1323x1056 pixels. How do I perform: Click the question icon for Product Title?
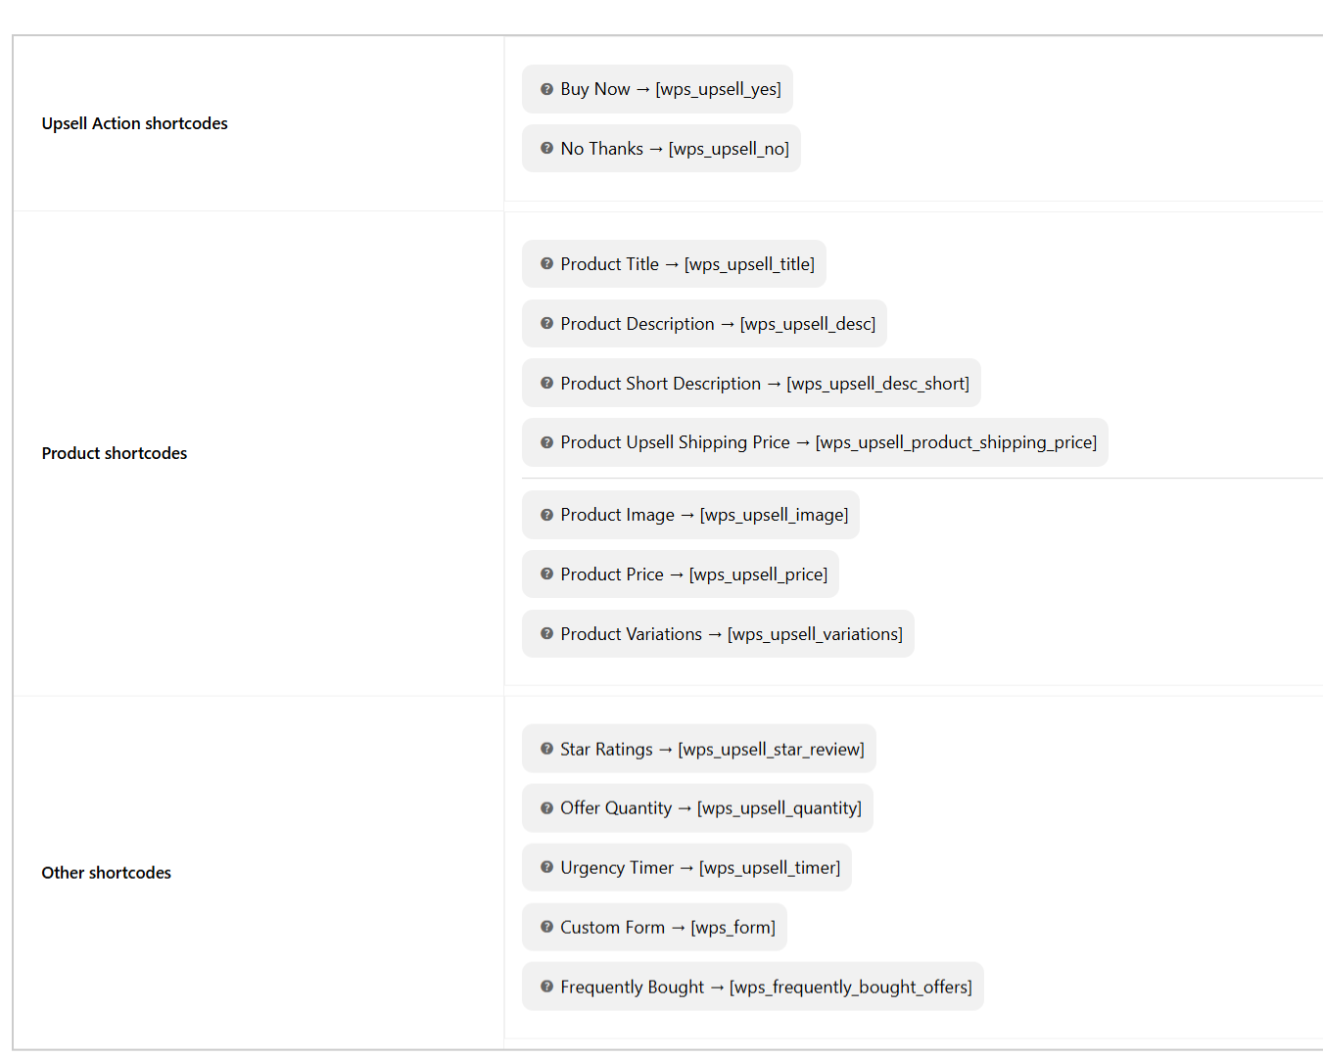point(546,264)
